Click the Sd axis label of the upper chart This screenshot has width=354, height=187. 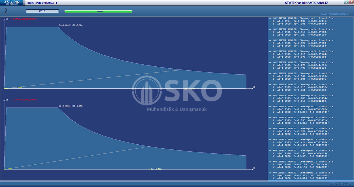254,87
